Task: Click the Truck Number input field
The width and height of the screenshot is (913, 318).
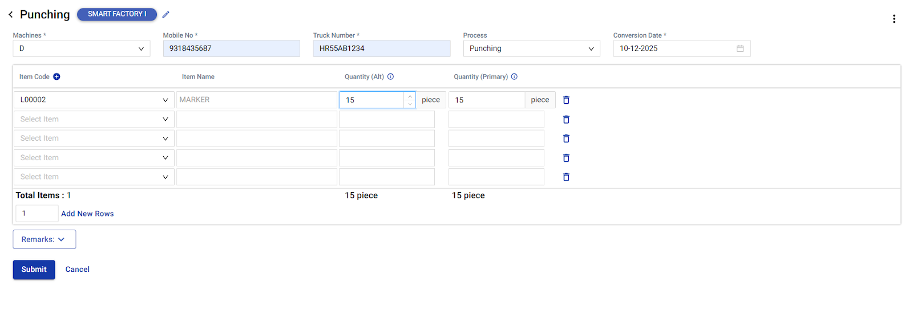Action: (381, 48)
